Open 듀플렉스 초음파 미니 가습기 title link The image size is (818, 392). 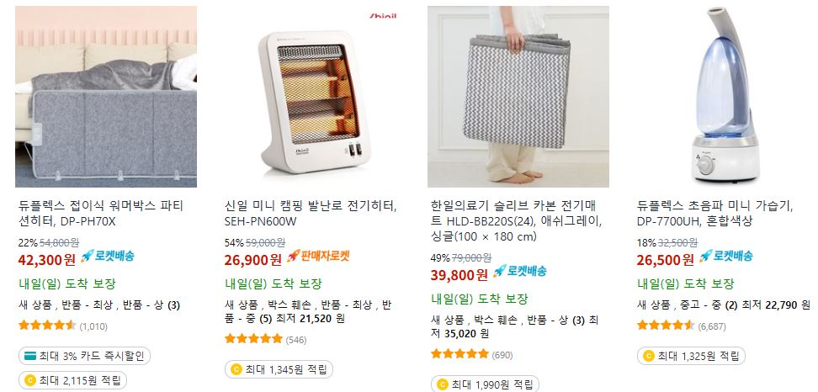pos(715,213)
